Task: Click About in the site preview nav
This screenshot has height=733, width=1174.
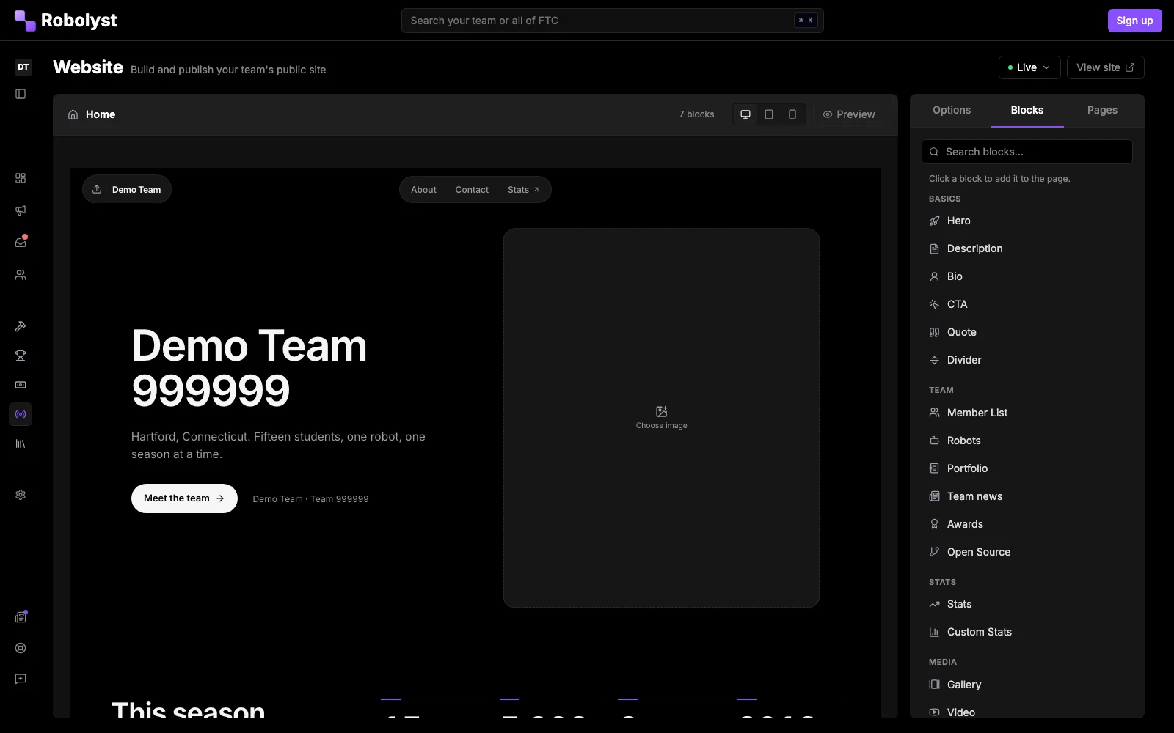Action: [423, 190]
